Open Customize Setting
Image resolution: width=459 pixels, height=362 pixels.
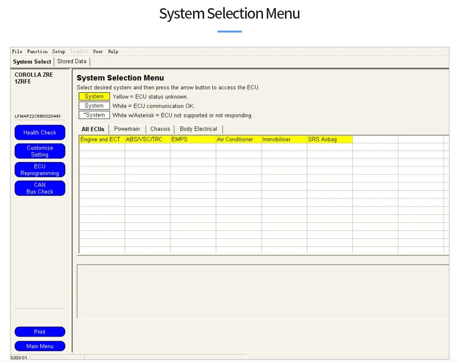40,151
